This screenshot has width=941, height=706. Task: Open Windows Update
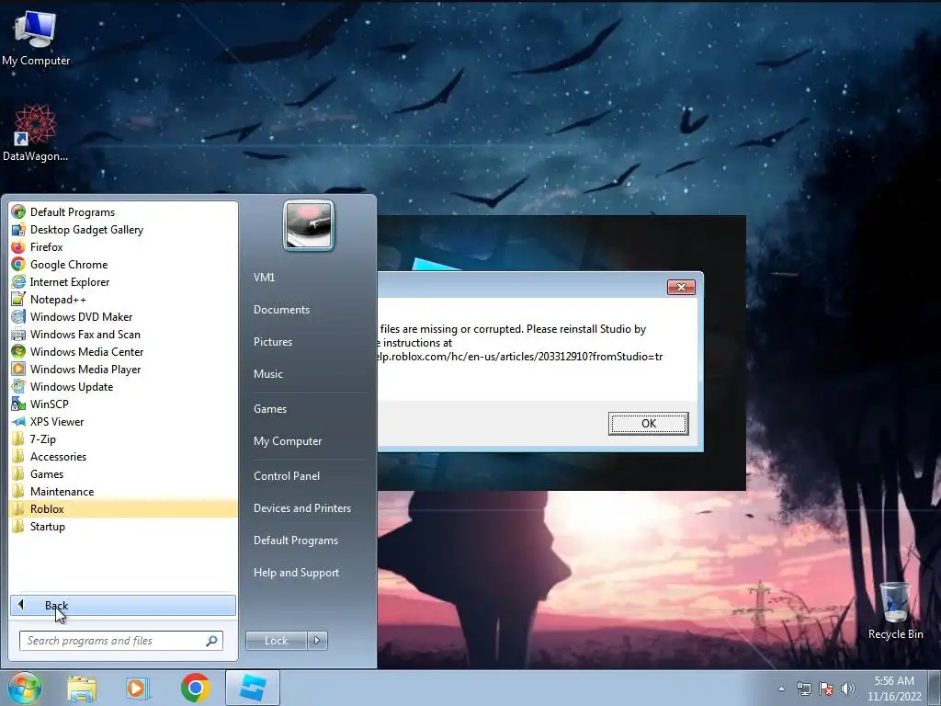tap(123, 386)
